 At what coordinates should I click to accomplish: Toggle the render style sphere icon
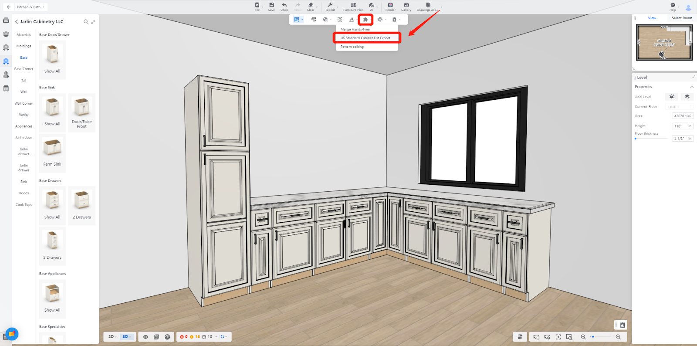point(167,337)
